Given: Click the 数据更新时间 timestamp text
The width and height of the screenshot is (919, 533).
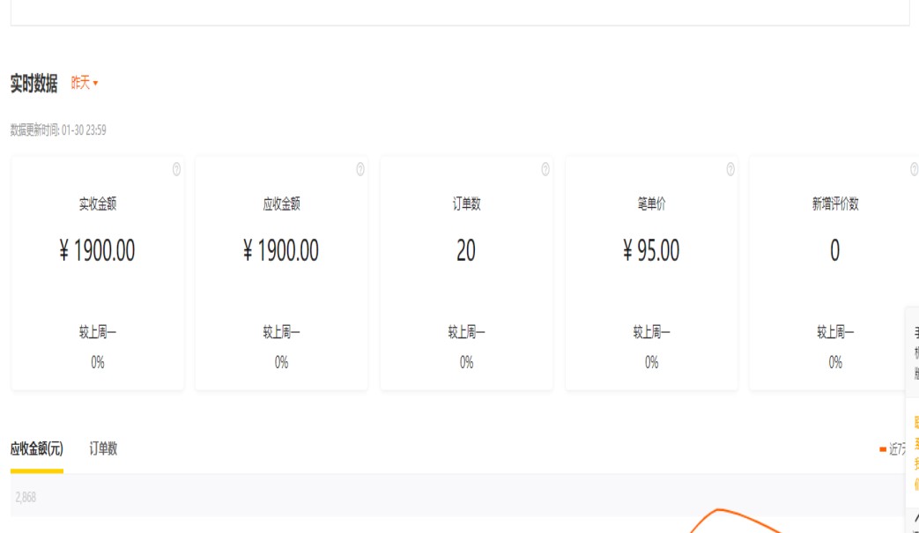Looking at the screenshot, I should pos(58,130).
